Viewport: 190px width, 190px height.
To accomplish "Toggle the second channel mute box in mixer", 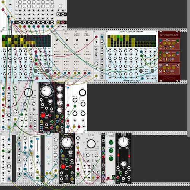I will point(25,6).
